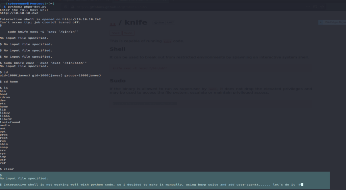The height and width of the screenshot is (190, 346).
Task: Click the 'Interactive shell is not working well' line
Action: pos(152,185)
